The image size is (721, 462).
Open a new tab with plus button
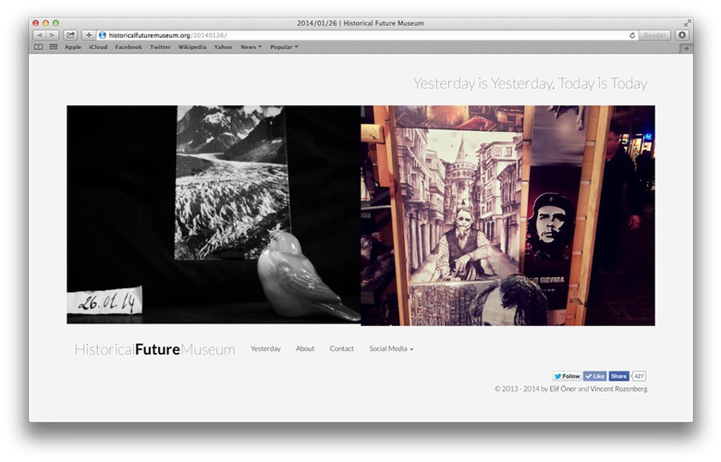click(x=685, y=47)
